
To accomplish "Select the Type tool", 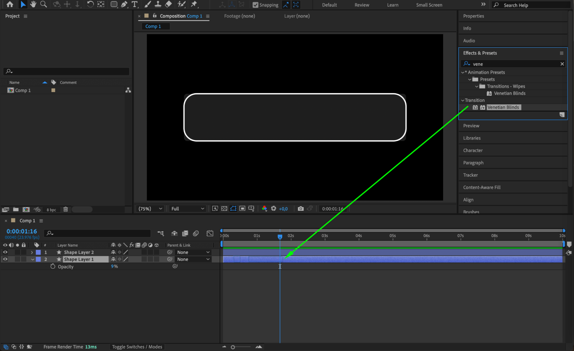I will tap(134, 4).
